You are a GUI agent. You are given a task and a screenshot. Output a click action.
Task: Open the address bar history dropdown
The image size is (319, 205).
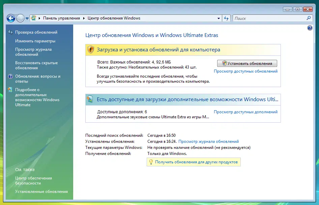point(219,18)
